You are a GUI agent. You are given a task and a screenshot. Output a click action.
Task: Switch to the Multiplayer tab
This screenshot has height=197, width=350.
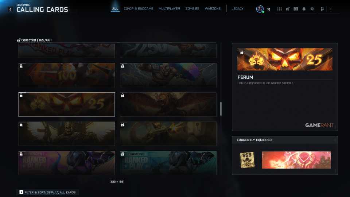(x=169, y=9)
